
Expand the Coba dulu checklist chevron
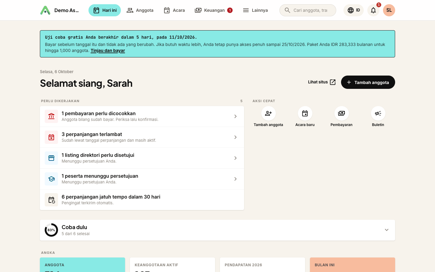(x=387, y=230)
